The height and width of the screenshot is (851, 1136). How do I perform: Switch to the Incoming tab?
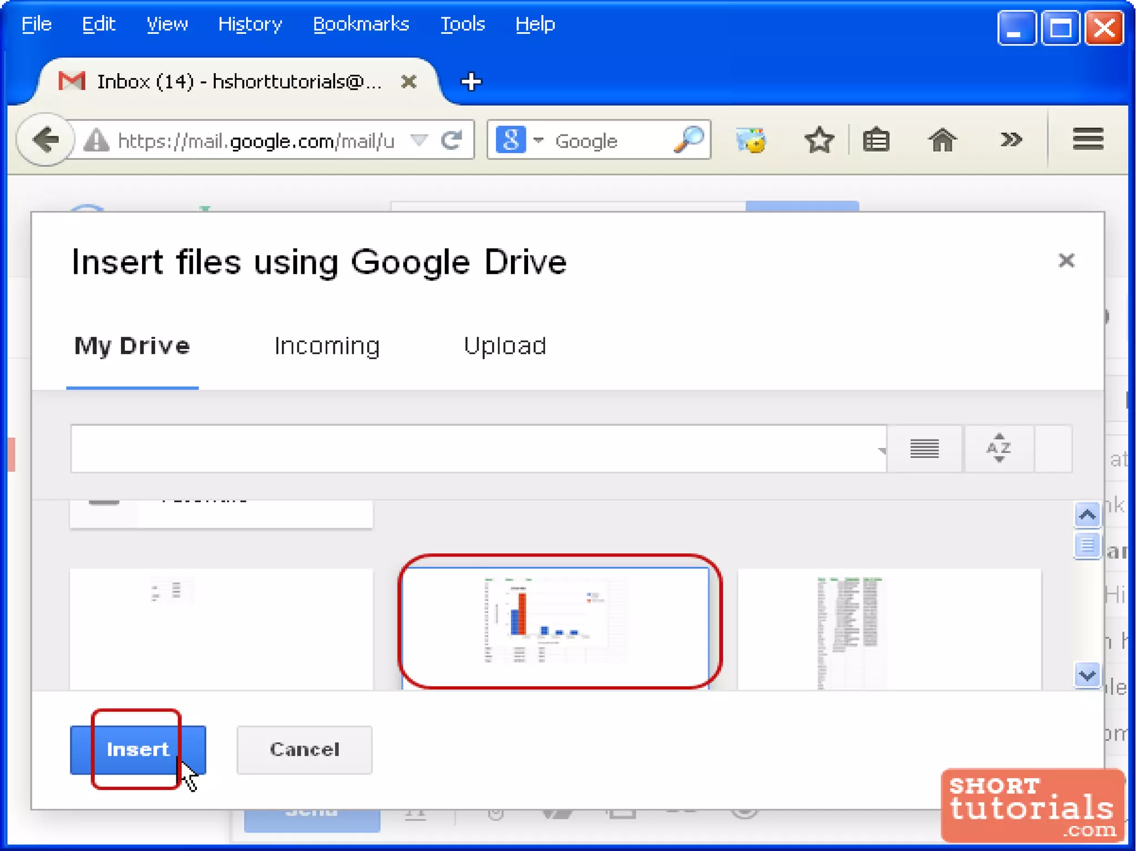coord(327,346)
